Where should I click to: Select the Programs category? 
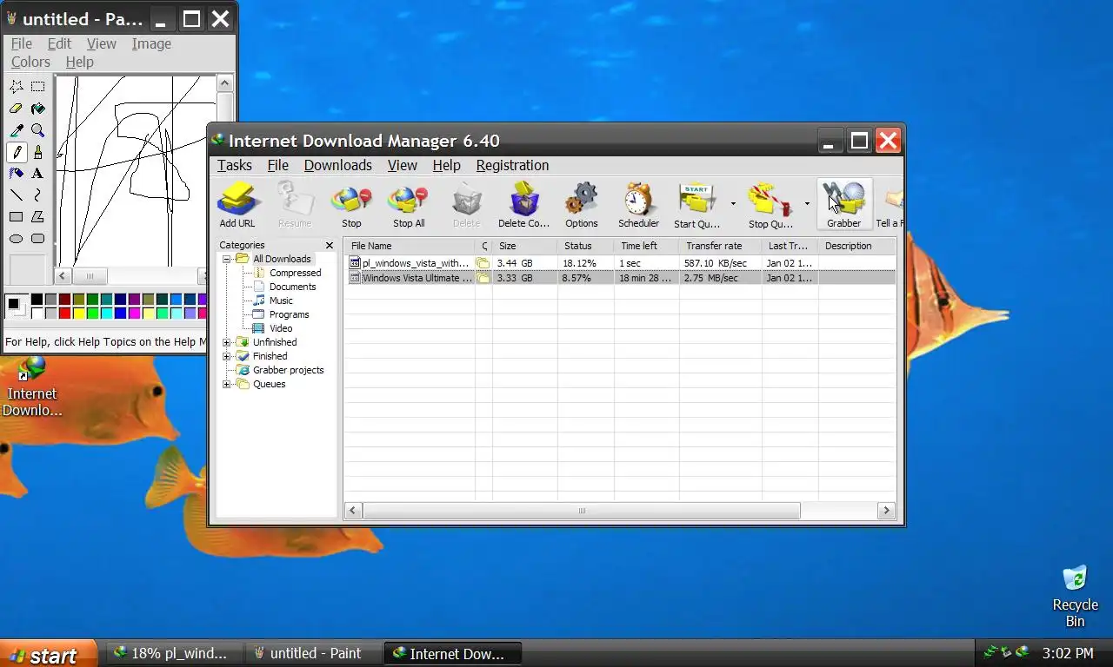pyautogui.click(x=289, y=314)
